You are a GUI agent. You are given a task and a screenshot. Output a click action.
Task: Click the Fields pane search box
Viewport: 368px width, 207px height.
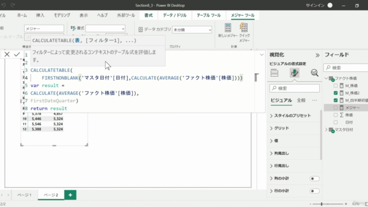coord(346,68)
